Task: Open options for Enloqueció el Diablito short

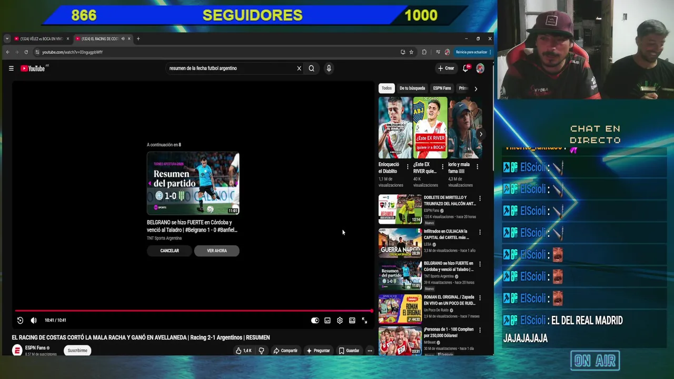Action: click(408, 167)
